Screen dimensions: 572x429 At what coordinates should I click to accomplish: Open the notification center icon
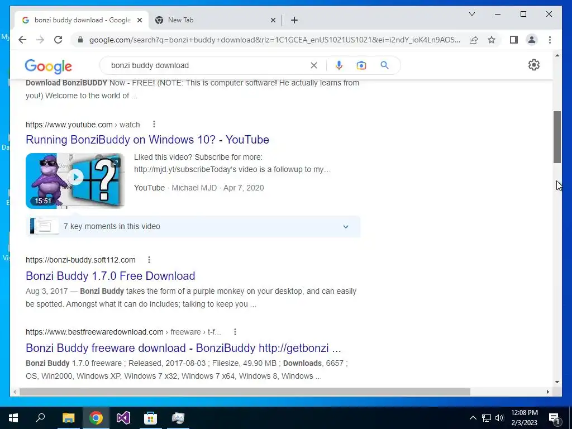coord(554,418)
